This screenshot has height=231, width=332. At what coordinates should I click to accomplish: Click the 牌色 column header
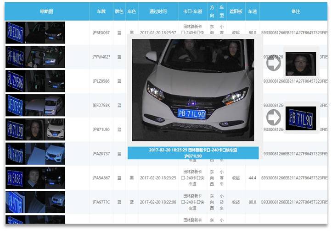click(119, 11)
